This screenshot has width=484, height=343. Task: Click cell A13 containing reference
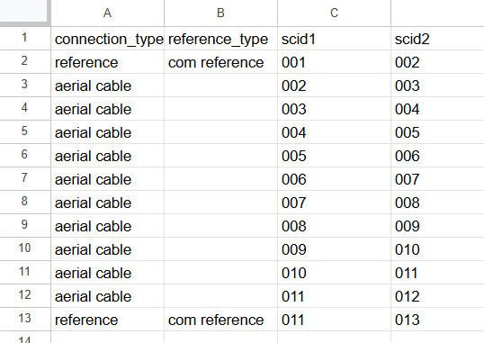coord(107,320)
